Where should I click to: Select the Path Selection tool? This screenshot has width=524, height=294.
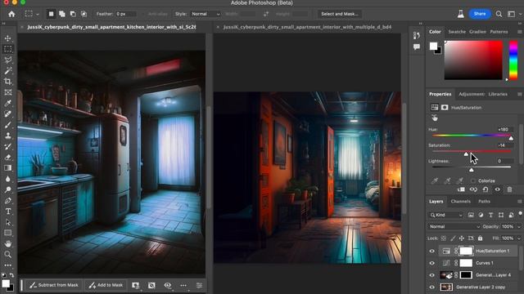coord(8,222)
